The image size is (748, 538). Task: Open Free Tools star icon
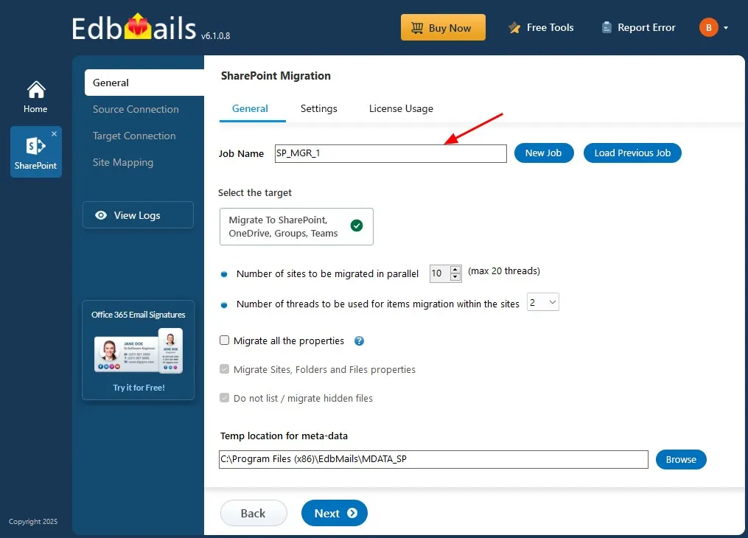514,28
